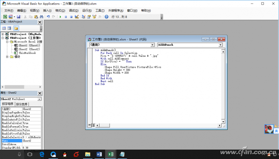Click the Paste clipboard icon

36,17
